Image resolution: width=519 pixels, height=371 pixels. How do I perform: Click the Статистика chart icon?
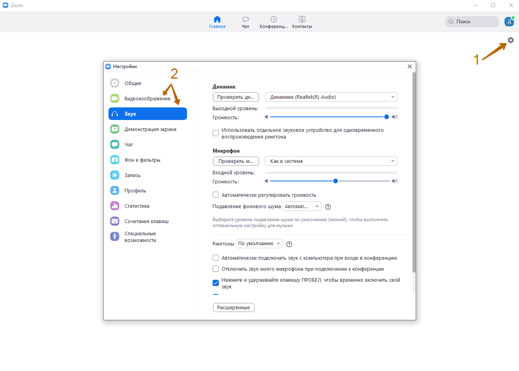pyautogui.click(x=115, y=206)
